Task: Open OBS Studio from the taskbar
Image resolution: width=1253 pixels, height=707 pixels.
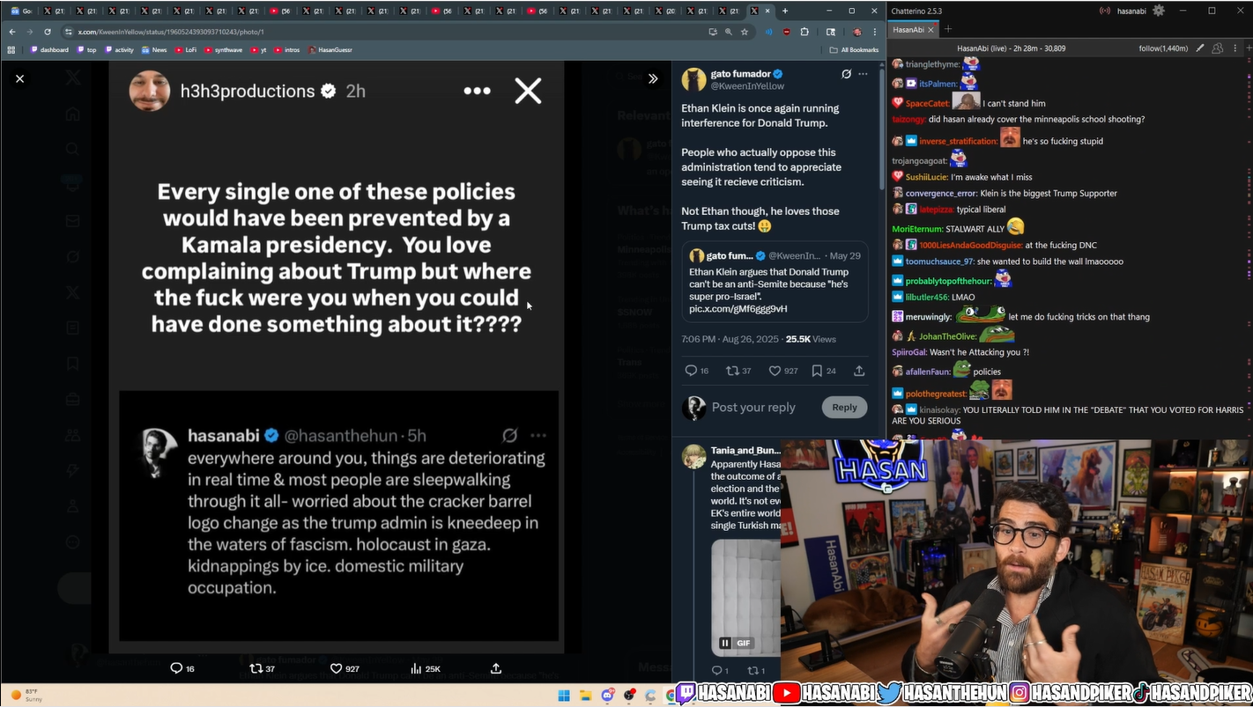Action: coord(629,696)
